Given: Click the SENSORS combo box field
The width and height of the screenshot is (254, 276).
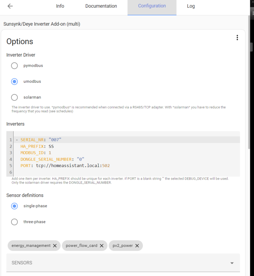Looking at the screenshot, I should 123,263.
